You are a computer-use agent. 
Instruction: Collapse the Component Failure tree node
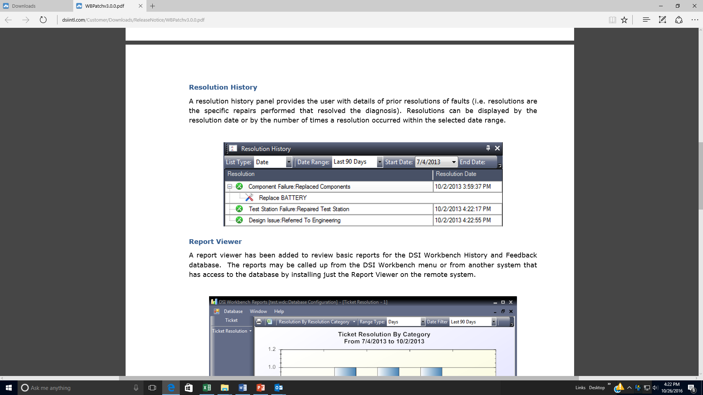click(230, 187)
